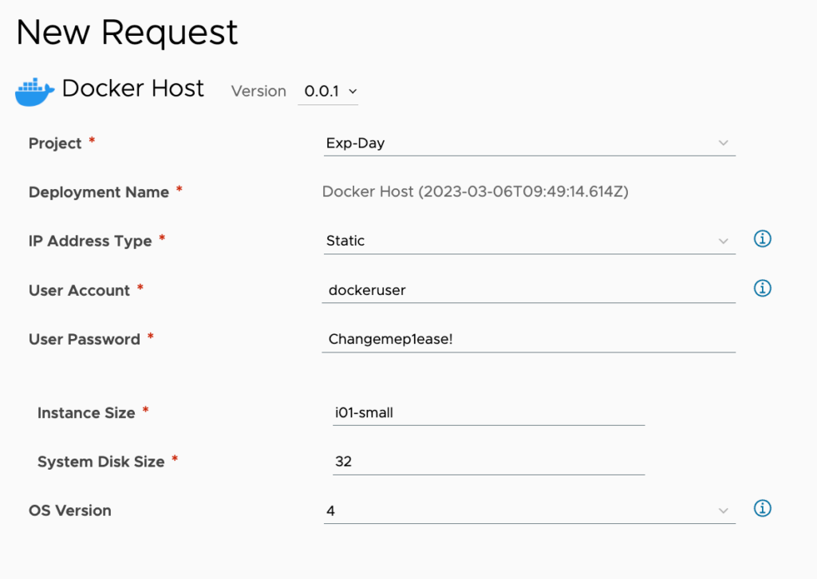Open the Version 0.0.1 dropdown
Viewport: 817px width, 579px height.
[328, 91]
